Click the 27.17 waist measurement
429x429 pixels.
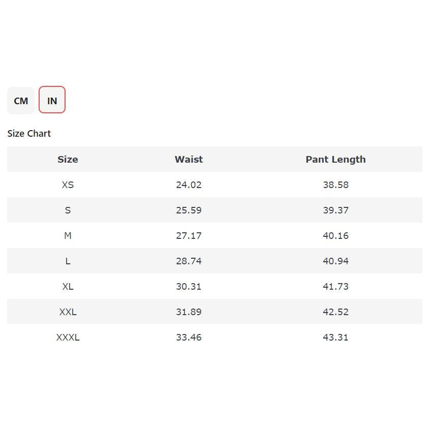(189, 236)
